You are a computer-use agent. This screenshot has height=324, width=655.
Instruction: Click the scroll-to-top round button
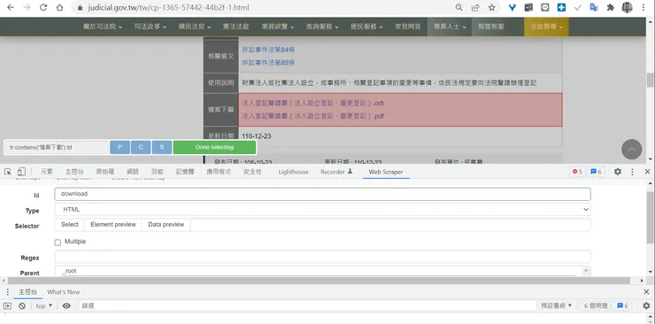coord(632,149)
